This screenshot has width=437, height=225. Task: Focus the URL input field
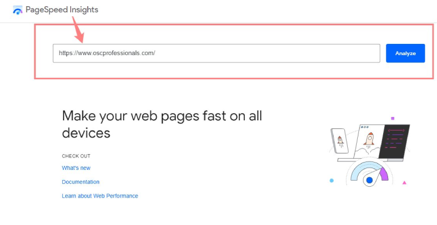tap(216, 53)
